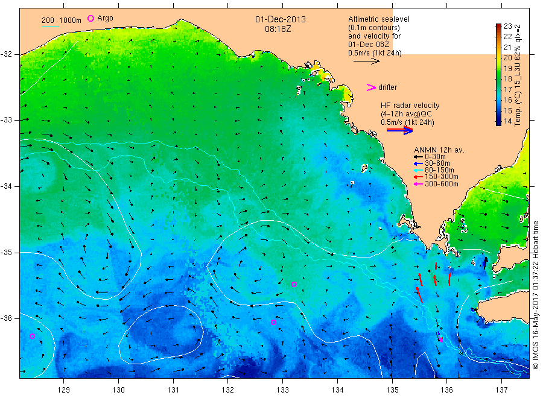The height and width of the screenshot is (398, 543).
Task: Click the black altimetric velocity scale arrow
Action: tap(366, 62)
